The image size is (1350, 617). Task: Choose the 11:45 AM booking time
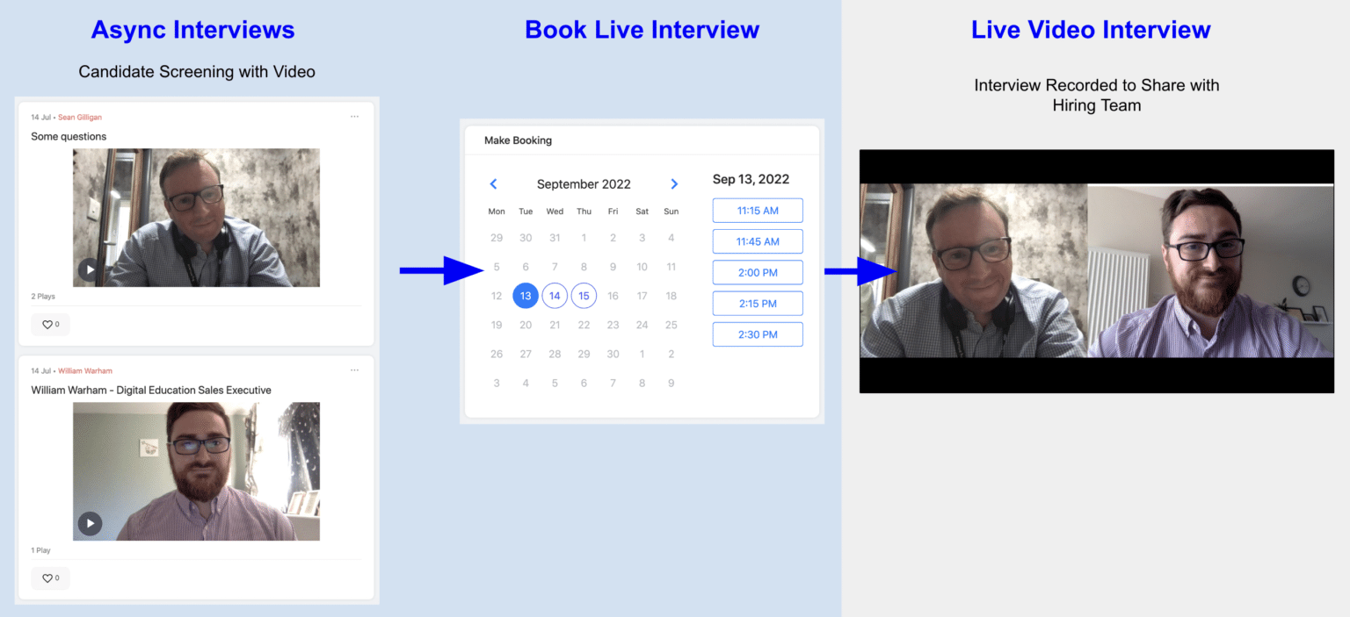click(757, 240)
